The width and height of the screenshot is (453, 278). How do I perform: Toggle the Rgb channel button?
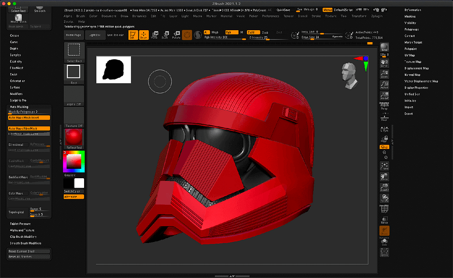(231, 32)
